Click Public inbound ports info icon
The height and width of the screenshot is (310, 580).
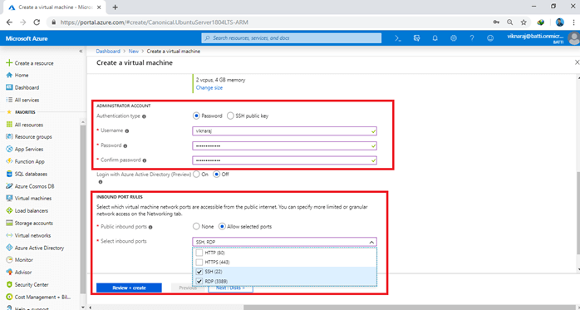pyautogui.click(x=150, y=227)
